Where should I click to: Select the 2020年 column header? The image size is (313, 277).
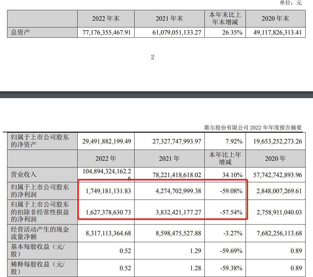(x=275, y=159)
